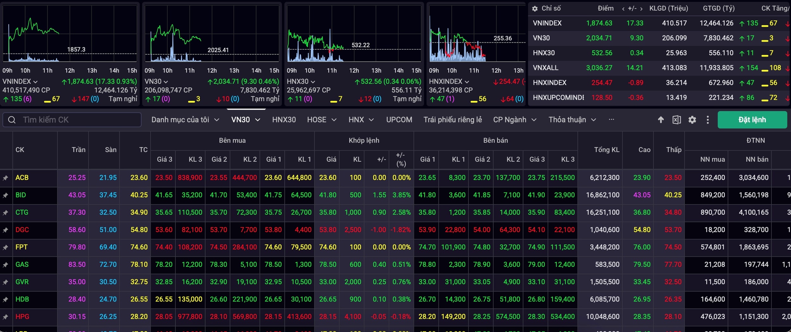Click the NN bán column header
The image size is (791, 332).
(757, 159)
